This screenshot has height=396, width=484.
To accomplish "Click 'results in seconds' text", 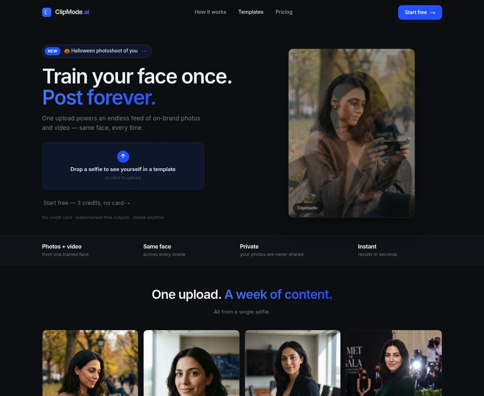I will [377, 254].
